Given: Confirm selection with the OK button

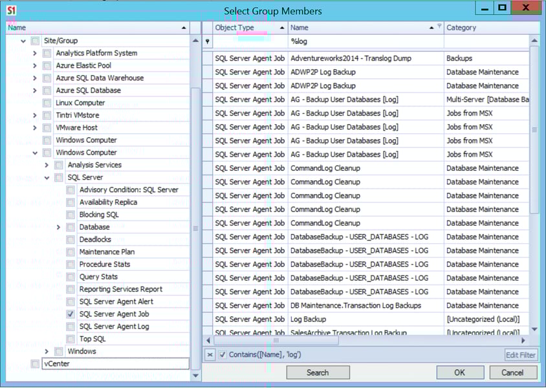Looking at the screenshot, I should [x=459, y=372].
